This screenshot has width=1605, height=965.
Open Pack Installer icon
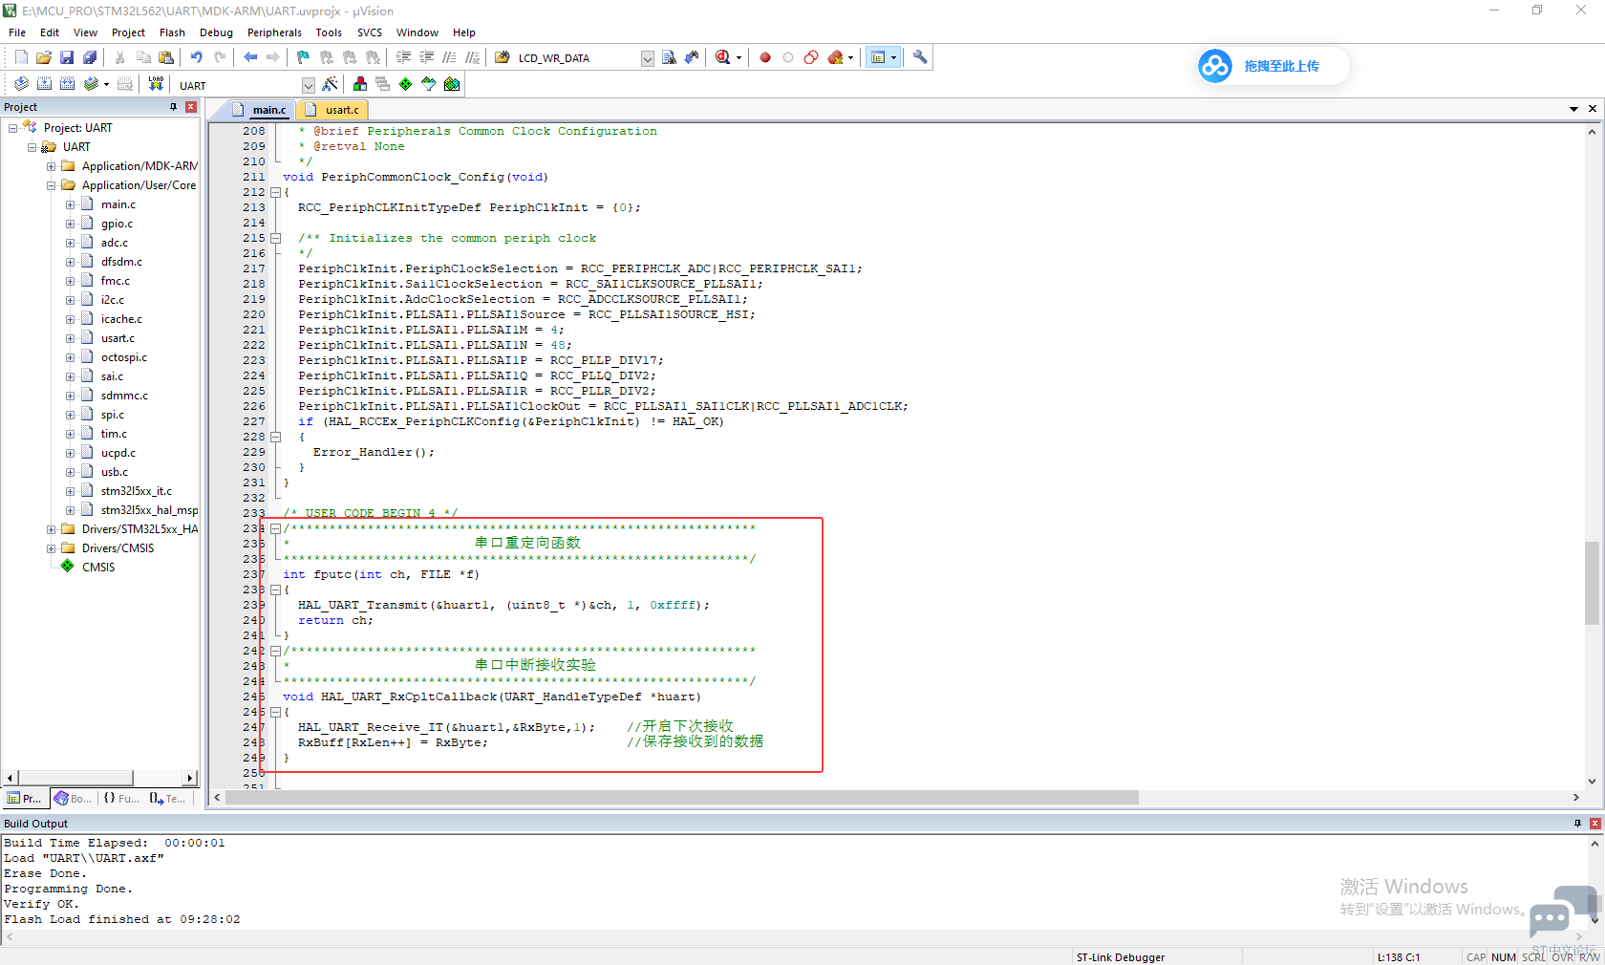click(x=452, y=84)
